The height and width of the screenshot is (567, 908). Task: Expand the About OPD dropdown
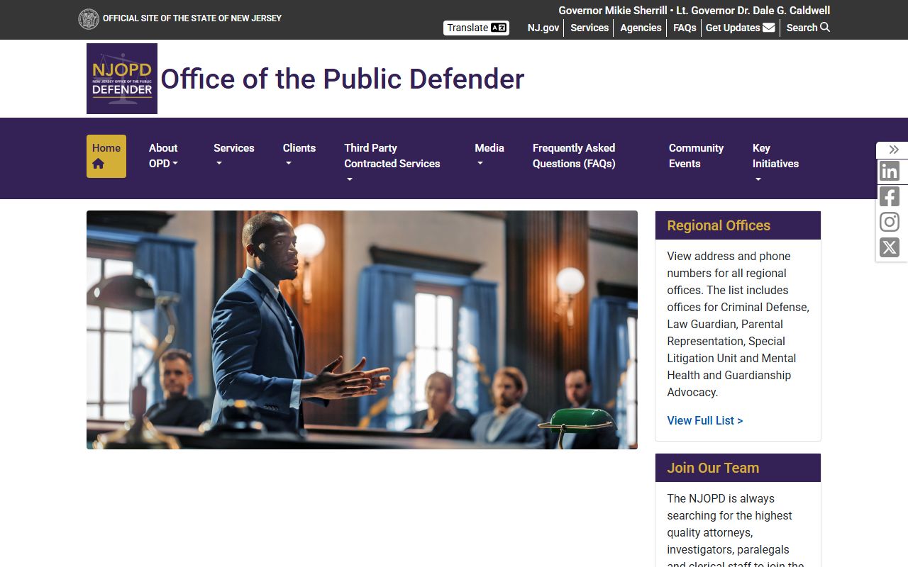click(x=163, y=156)
